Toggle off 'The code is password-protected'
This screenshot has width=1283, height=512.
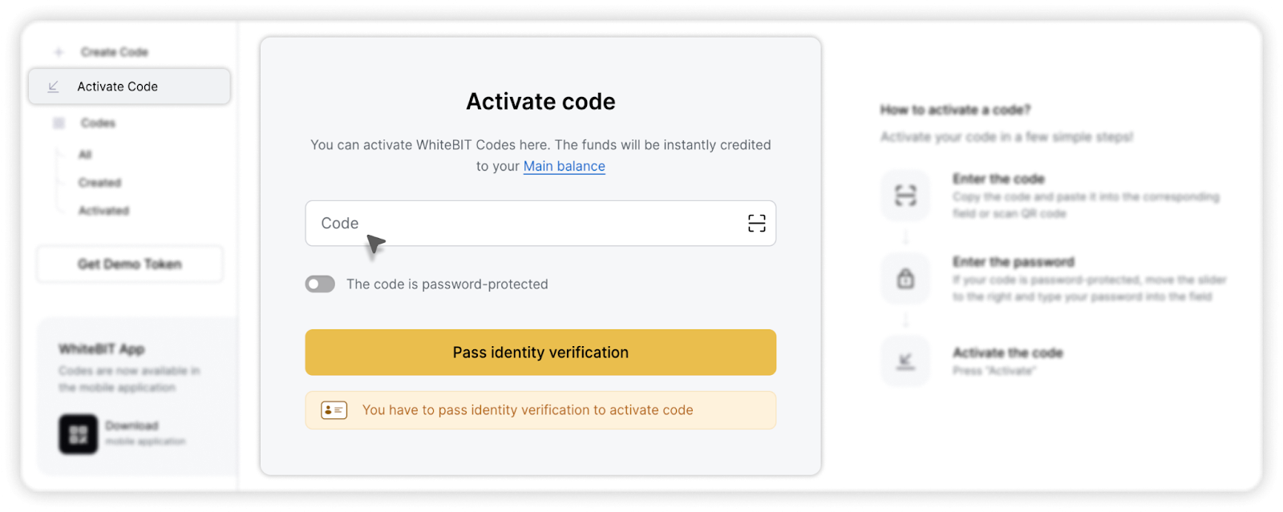(320, 284)
